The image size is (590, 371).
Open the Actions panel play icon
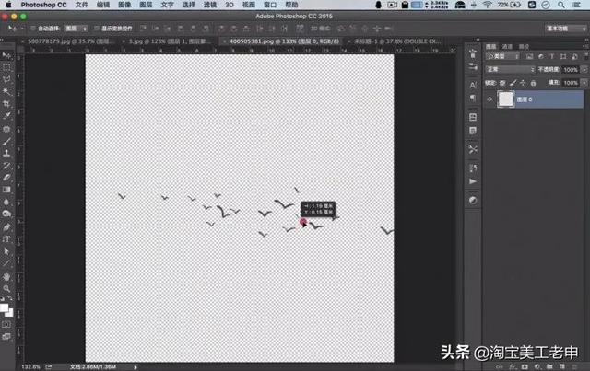[x=473, y=181]
